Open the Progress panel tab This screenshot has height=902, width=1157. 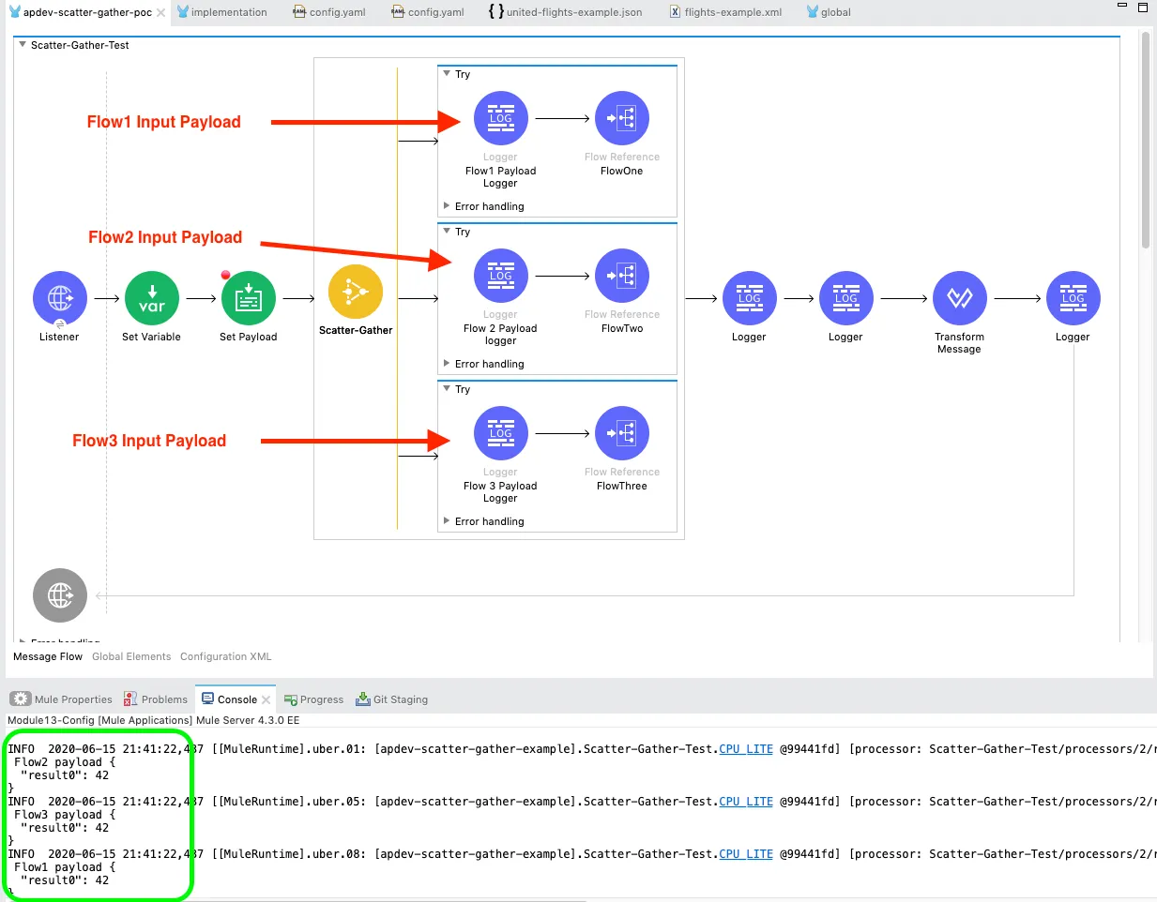tap(313, 699)
